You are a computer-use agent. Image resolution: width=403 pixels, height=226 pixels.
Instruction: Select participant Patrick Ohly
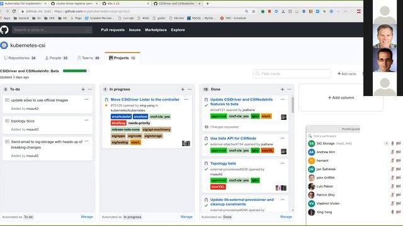(x=326, y=195)
